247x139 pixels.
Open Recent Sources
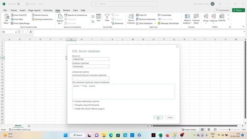click(x=40, y=15)
